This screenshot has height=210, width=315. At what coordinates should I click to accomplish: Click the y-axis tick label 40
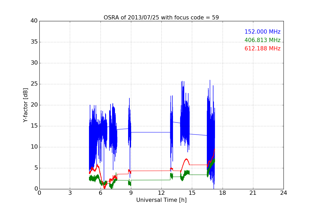pyautogui.click(x=34, y=21)
